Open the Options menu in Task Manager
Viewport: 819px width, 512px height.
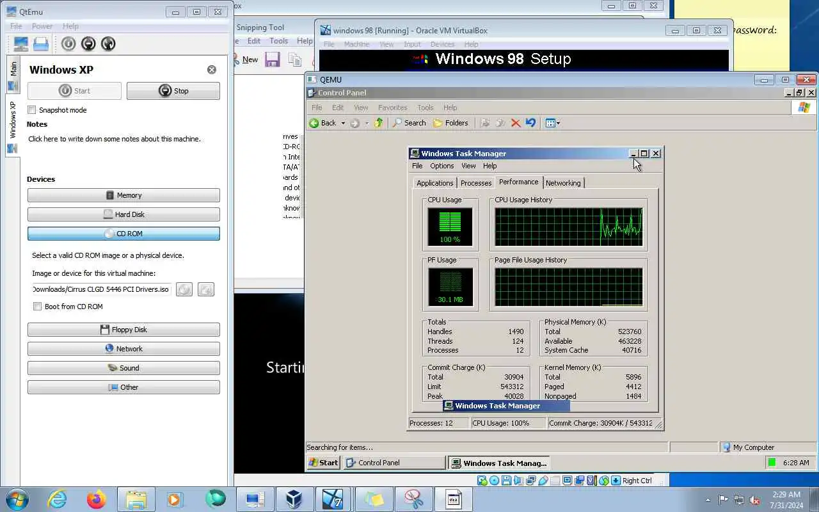pos(441,166)
